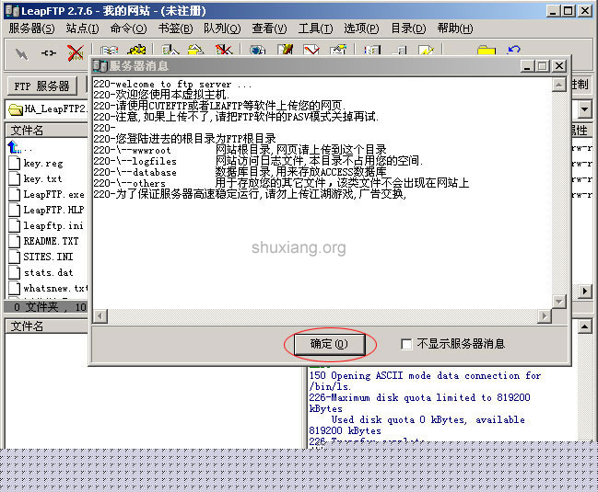Viewport: 598px width, 492px height.
Task: Click the globe icon in main toolbar
Action: tap(258, 51)
